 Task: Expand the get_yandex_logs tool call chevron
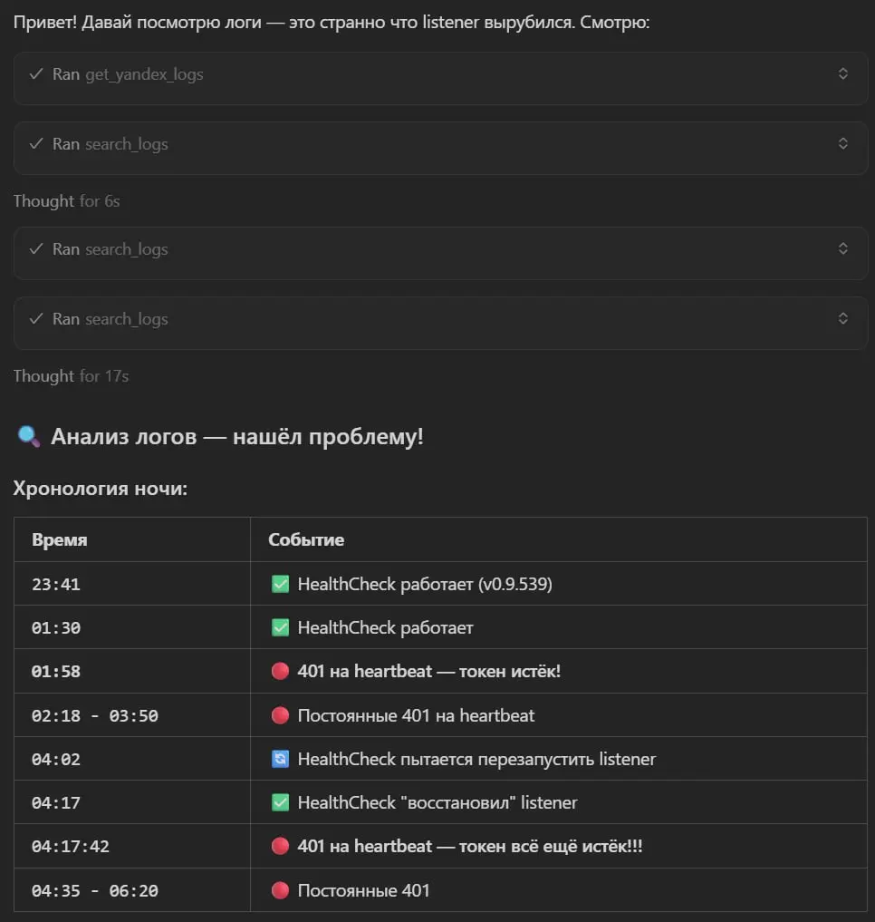842,73
